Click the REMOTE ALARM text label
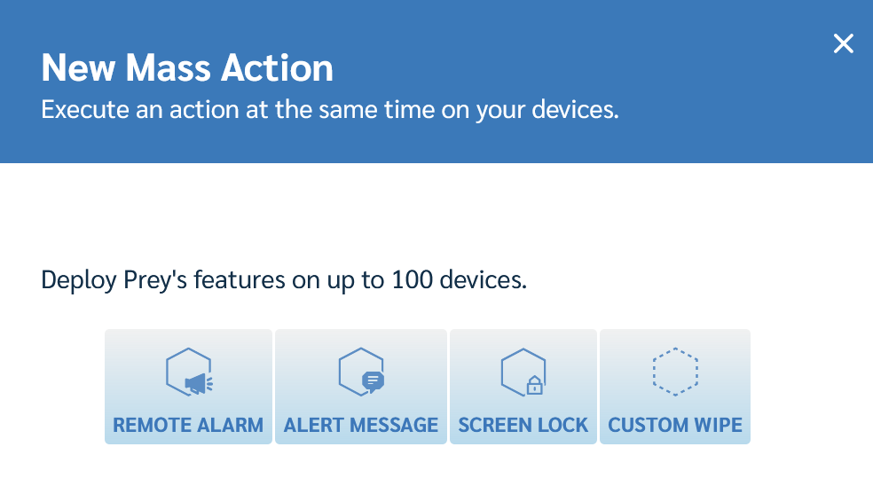This screenshot has width=873, height=486. (188, 426)
